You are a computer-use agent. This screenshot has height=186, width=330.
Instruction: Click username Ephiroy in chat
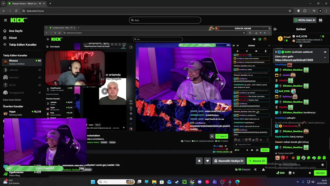point(287,97)
